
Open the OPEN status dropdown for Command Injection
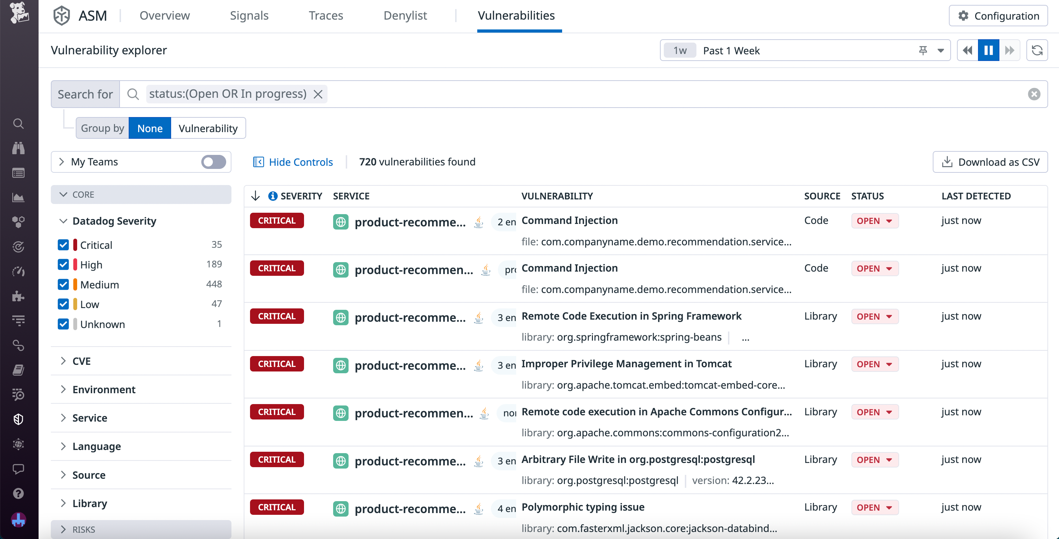pos(875,221)
